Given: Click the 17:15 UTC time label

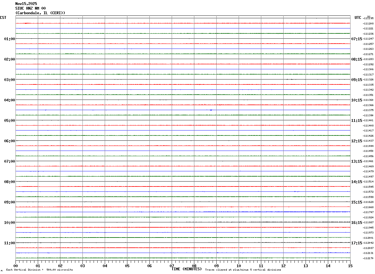Looking at the screenshot, I should point(356,243).
